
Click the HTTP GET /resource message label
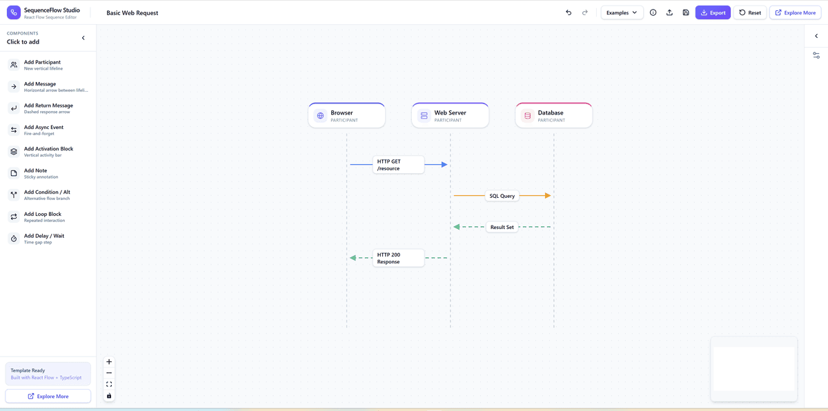(398, 165)
